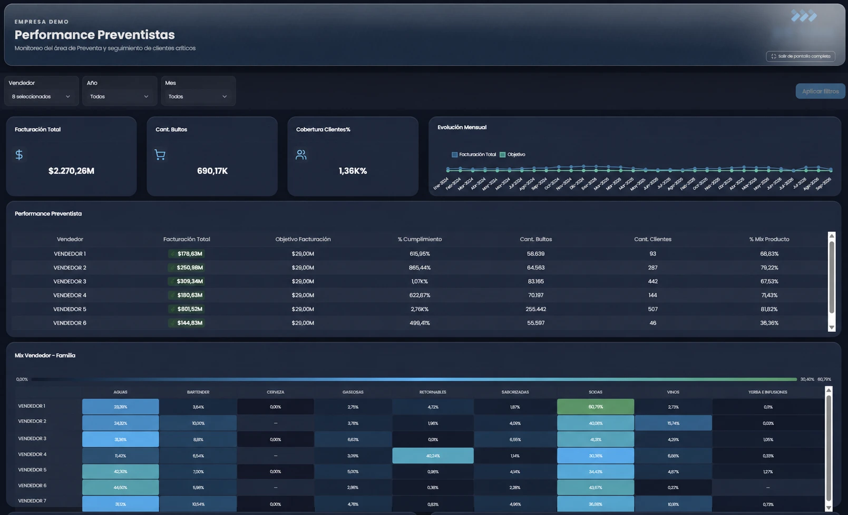The image size is (848, 515).
Task: Click the VINOS heatmap column header
Action: tap(673, 392)
